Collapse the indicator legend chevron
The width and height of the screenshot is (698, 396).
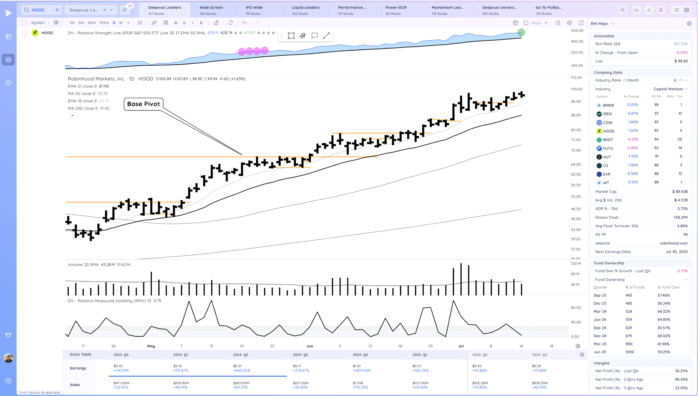click(72, 116)
